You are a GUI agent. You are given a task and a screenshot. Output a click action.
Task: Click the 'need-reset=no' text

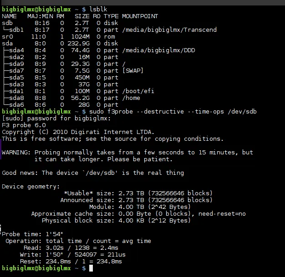(x=222, y=214)
